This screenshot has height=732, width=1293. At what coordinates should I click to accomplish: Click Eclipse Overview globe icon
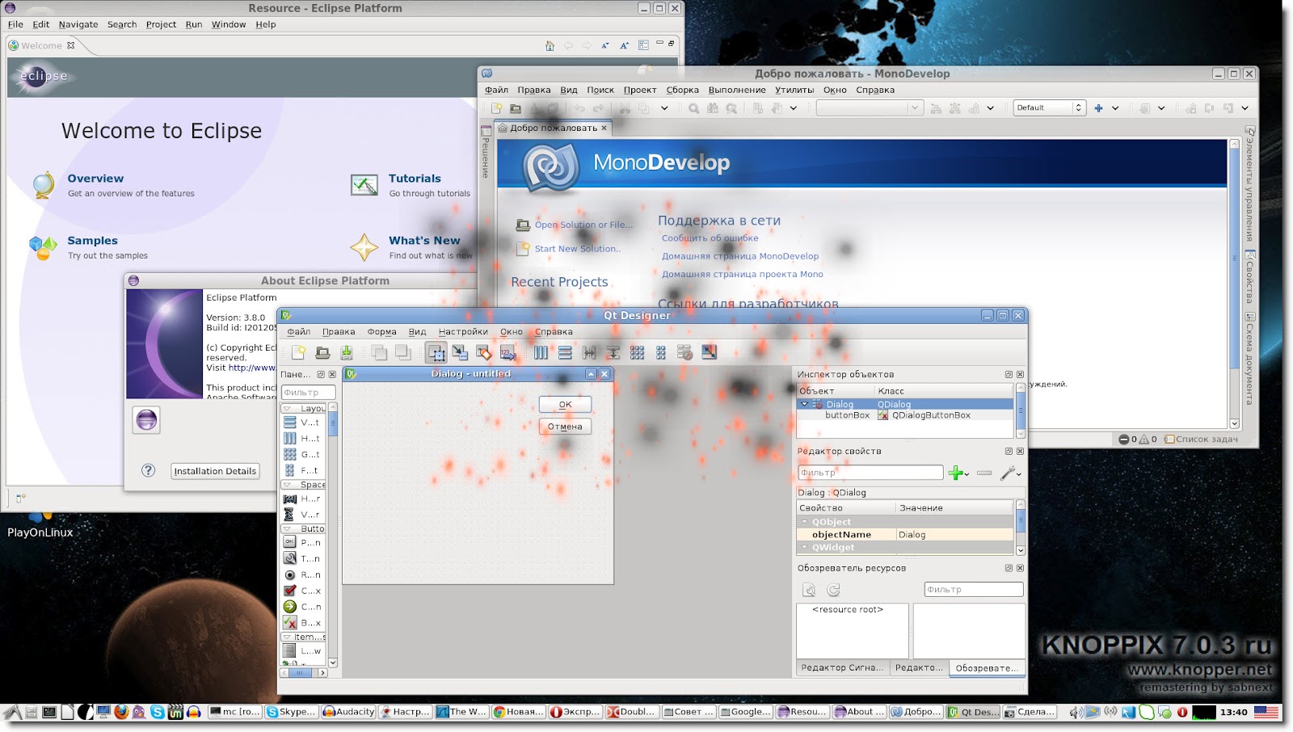point(44,185)
